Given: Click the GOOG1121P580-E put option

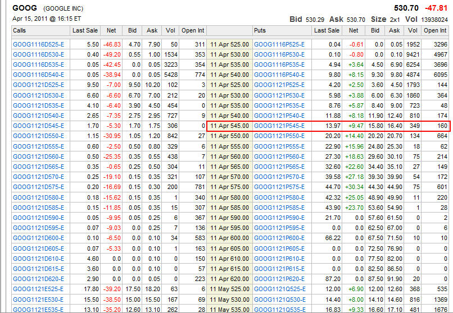Looking at the screenshot, I should click(279, 197).
